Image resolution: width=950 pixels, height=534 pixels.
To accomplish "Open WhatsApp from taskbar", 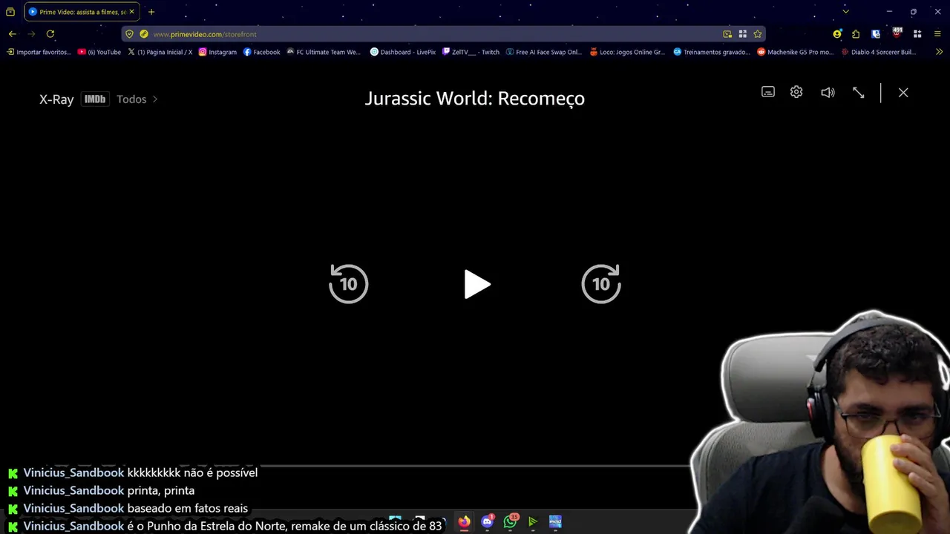I will coord(510,522).
